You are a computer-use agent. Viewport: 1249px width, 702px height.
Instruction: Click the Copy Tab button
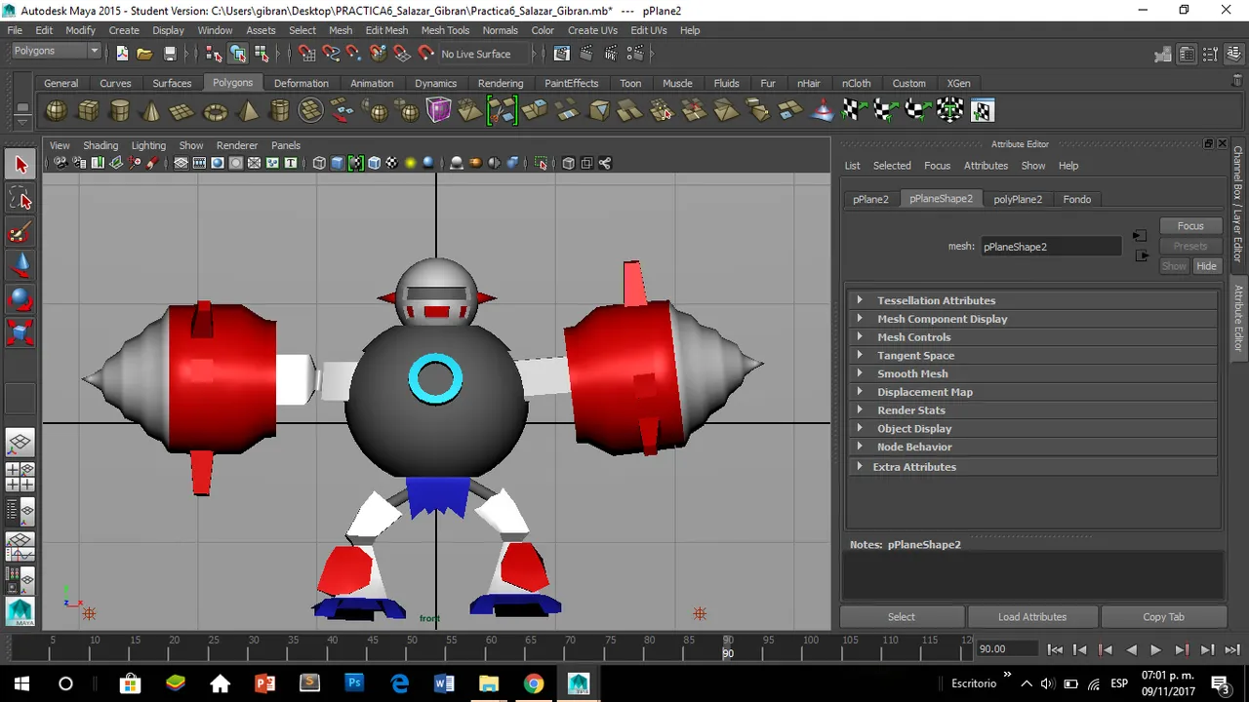tap(1163, 617)
